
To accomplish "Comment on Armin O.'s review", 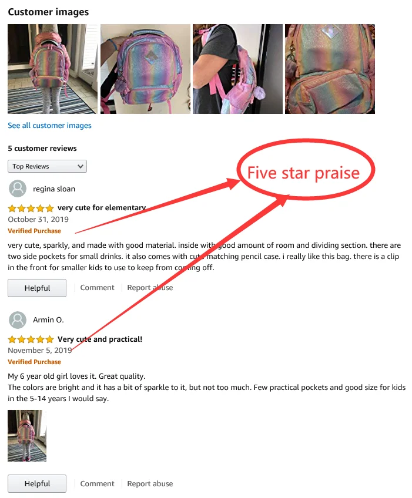I will click(x=97, y=484).
